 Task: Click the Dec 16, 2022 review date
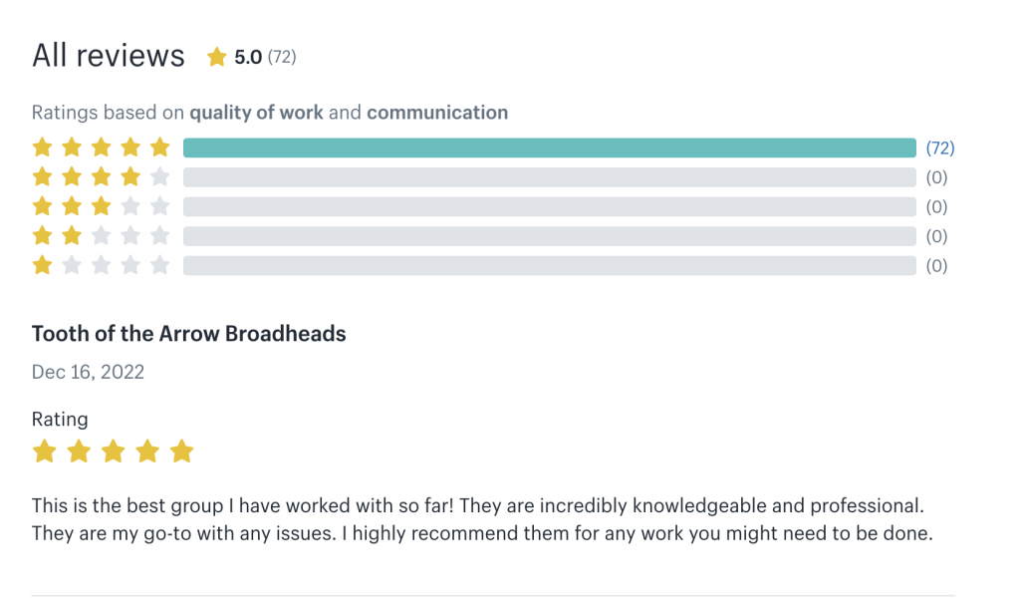88,372
